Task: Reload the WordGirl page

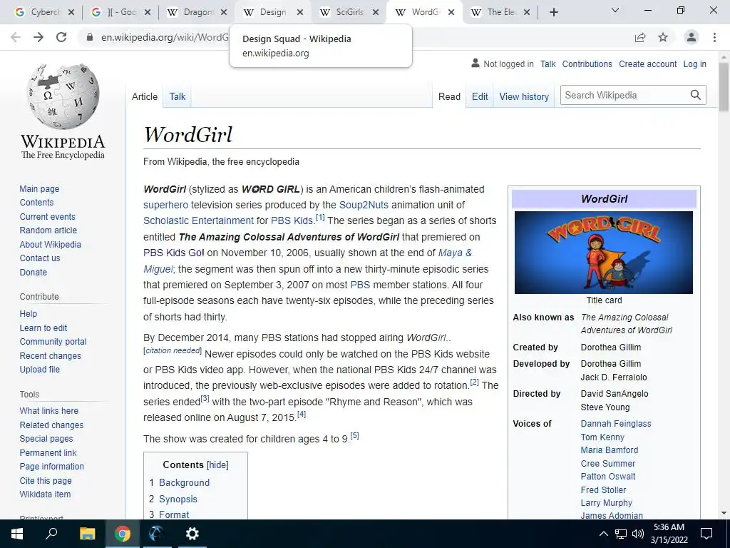Action: (x=61, y=37)
